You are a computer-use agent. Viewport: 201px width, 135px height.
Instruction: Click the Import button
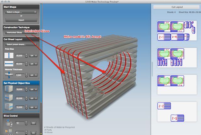[21, 20]
